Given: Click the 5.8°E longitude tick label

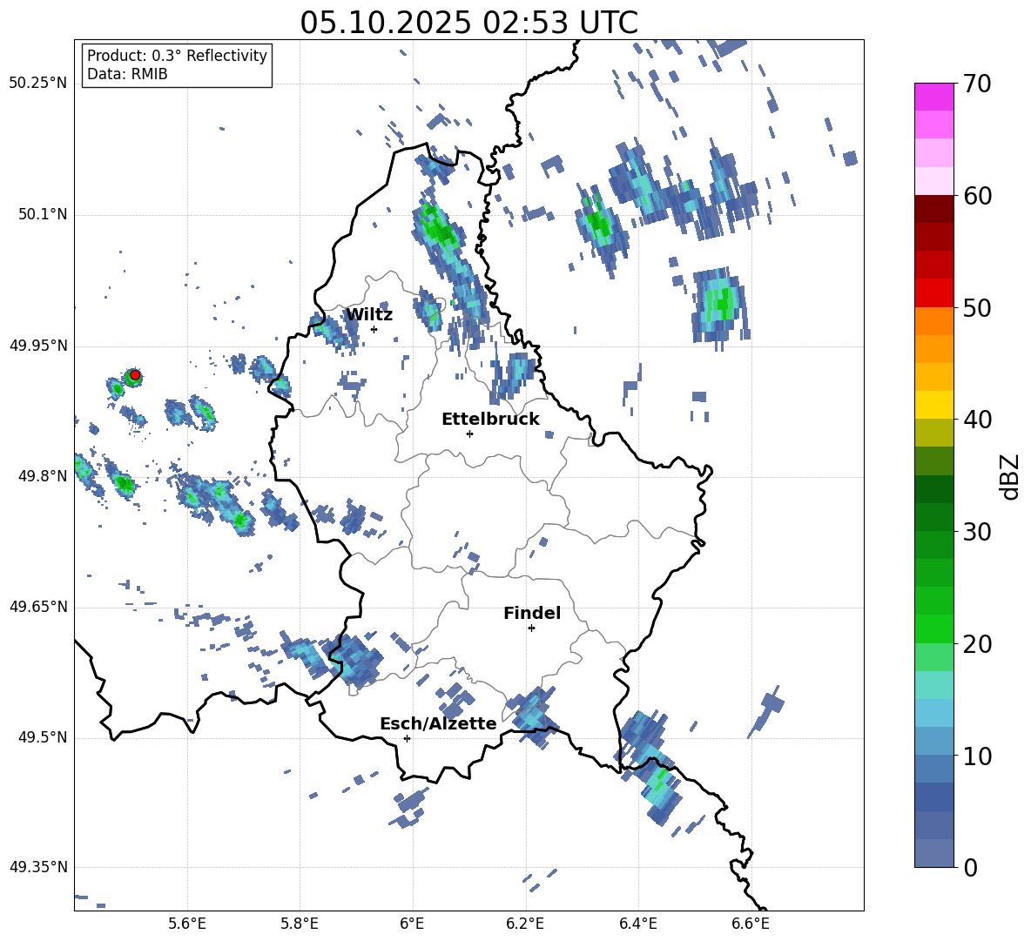Looking at the screenshot, I should pos(300,924).
